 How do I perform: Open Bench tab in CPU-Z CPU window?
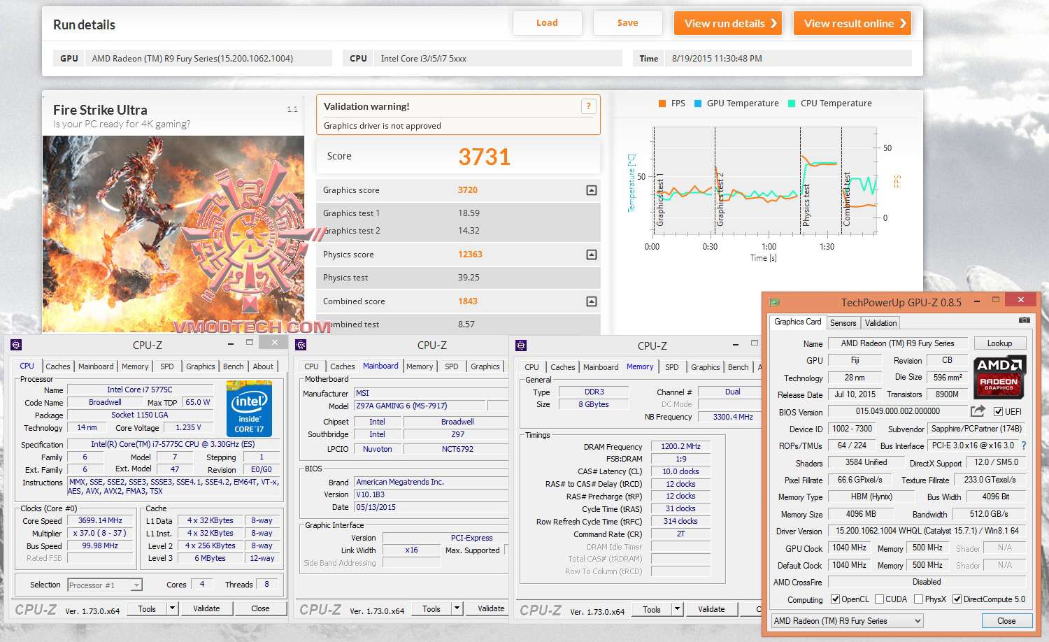[234, 366]
